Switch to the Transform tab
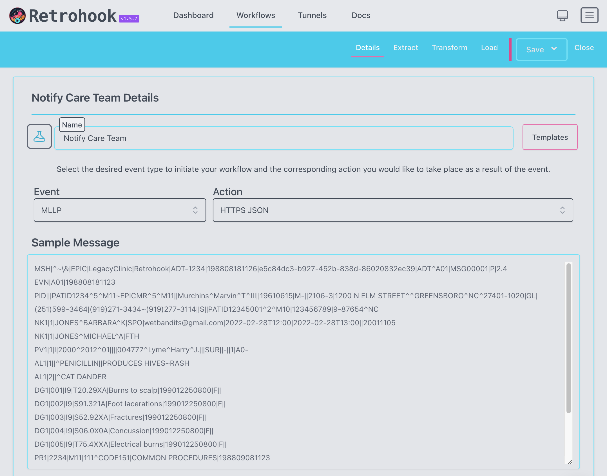607x476 pixels. (x=450, y=48)
